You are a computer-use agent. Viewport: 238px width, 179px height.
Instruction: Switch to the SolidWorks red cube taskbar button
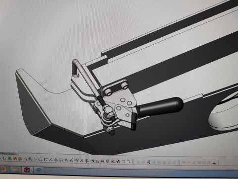[x=27, y=170]
